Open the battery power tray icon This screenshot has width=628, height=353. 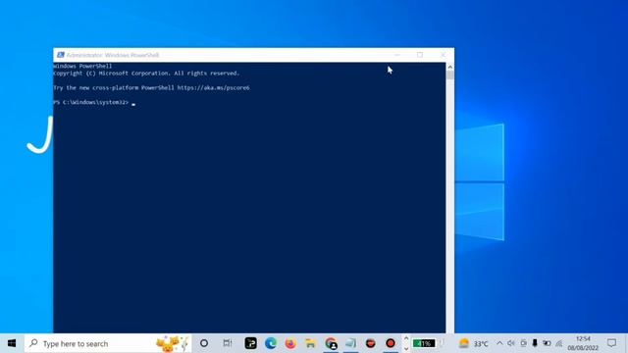click(x=547, y=343)
